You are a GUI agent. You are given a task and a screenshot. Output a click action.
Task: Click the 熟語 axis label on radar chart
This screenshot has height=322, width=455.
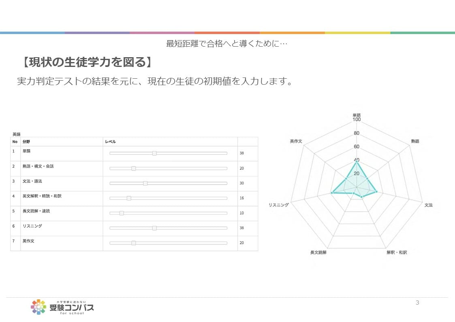(415, 141)
